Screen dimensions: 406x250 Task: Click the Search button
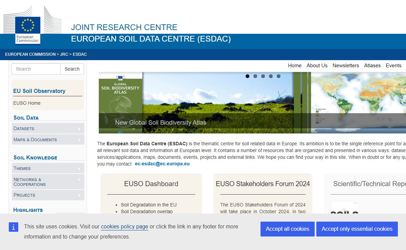pyautogui.click(x=72, y=69)
